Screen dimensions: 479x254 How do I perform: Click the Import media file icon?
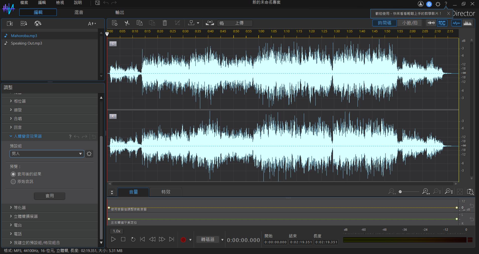9,23
